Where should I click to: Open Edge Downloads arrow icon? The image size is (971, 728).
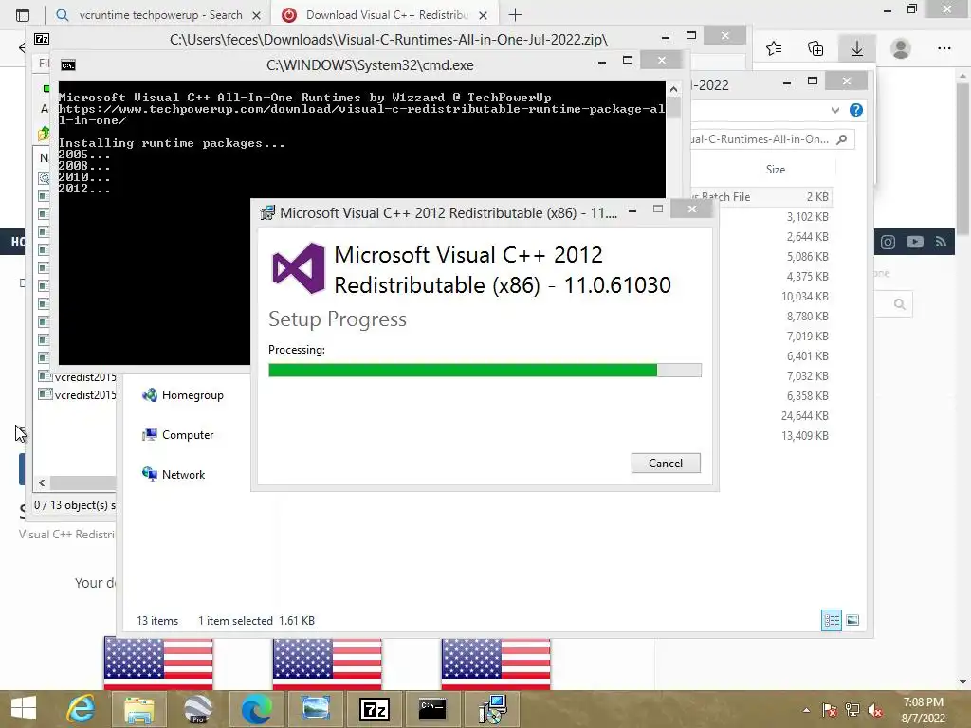(857, 48)
